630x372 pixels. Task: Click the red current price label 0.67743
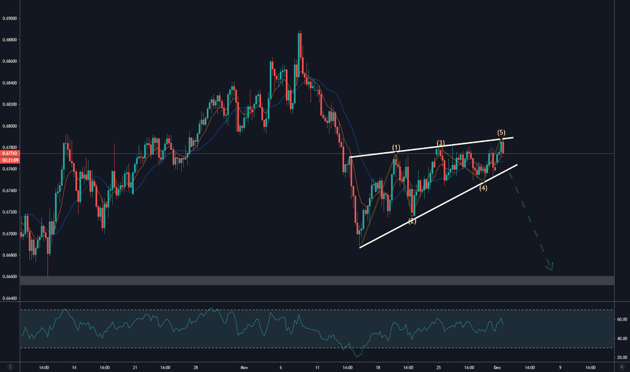(10, 154)
